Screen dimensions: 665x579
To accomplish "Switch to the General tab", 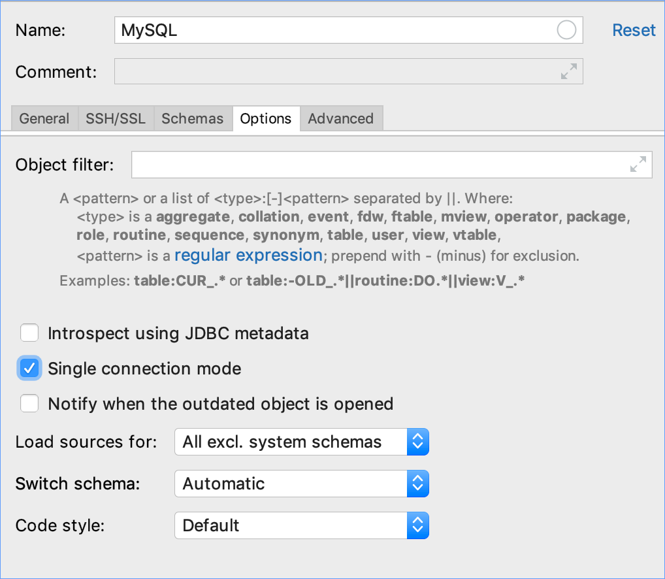I will 44,118.
